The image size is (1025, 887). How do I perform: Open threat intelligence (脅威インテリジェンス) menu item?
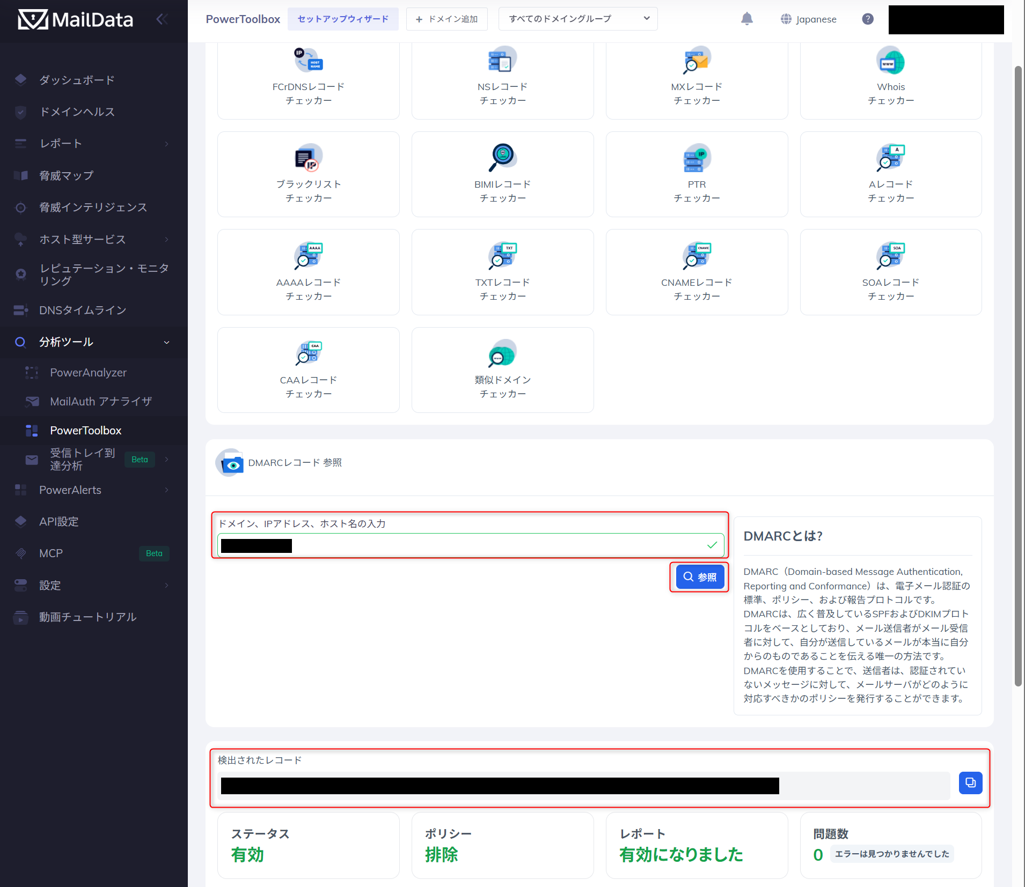pos(94,208)
